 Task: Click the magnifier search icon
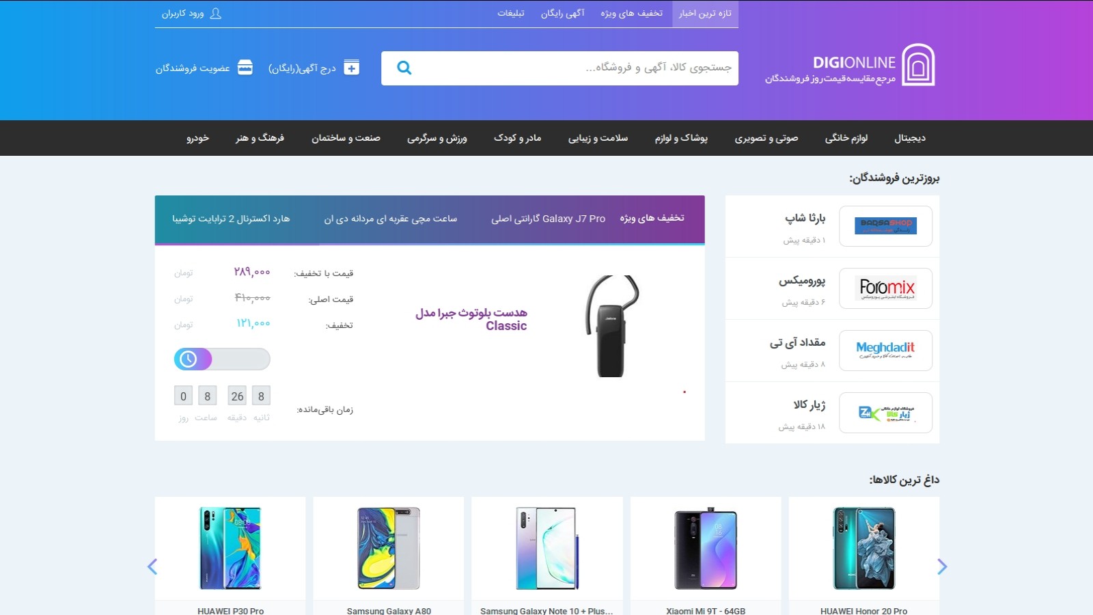(404, 68)
